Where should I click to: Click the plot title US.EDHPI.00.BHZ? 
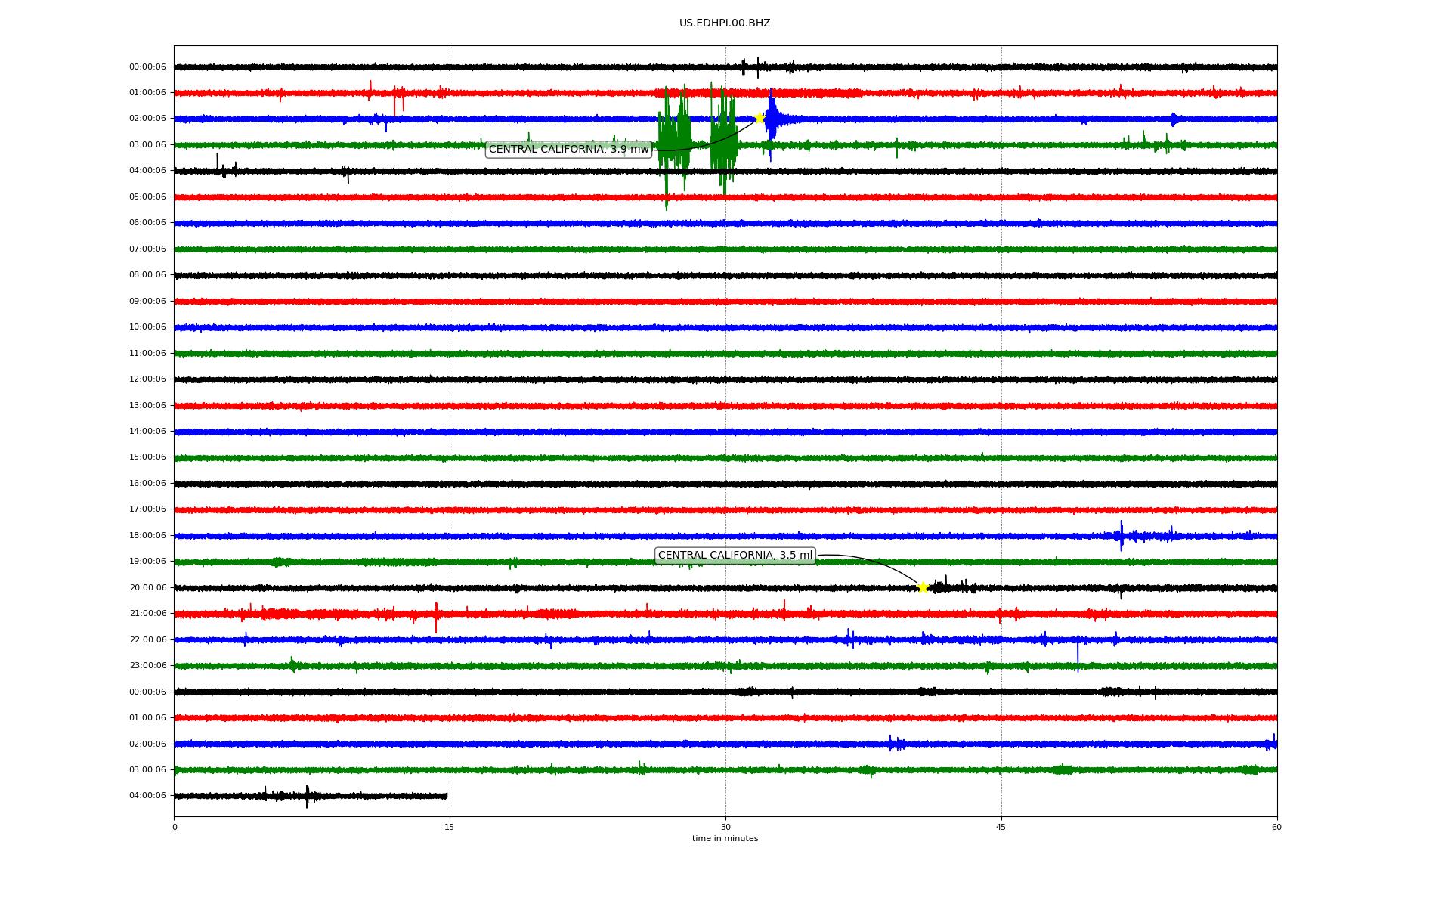pos(725,23)
